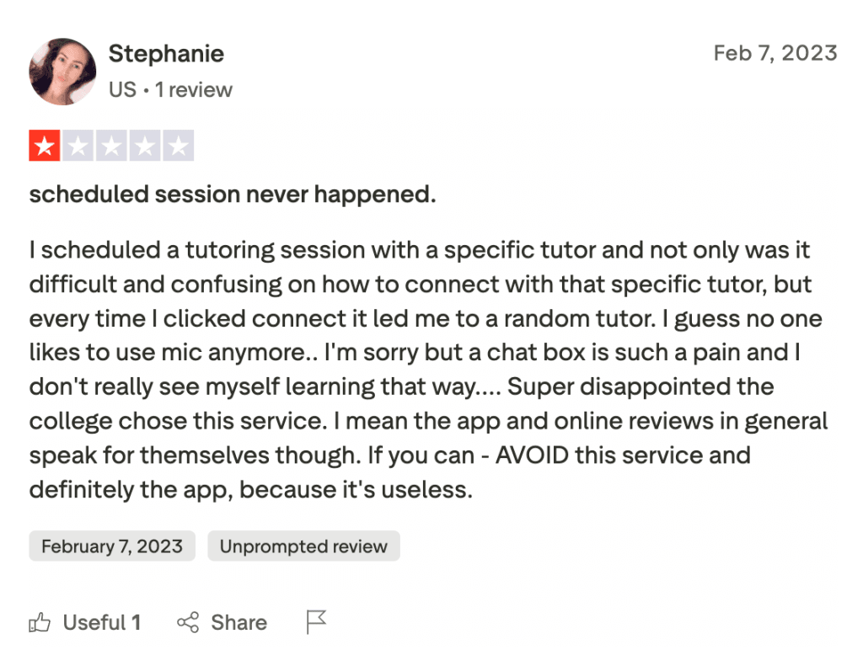Open the Share options icon

pyautogui.click(x=188, y=622)
